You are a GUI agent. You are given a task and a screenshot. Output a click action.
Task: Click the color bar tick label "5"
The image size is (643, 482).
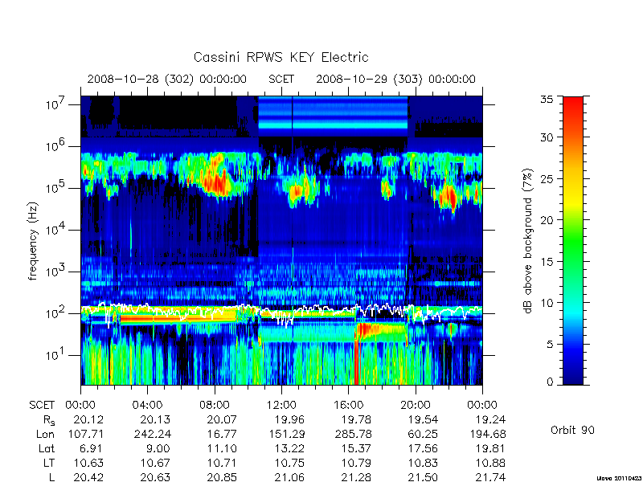pyautogui.click(x=550, y=345)
